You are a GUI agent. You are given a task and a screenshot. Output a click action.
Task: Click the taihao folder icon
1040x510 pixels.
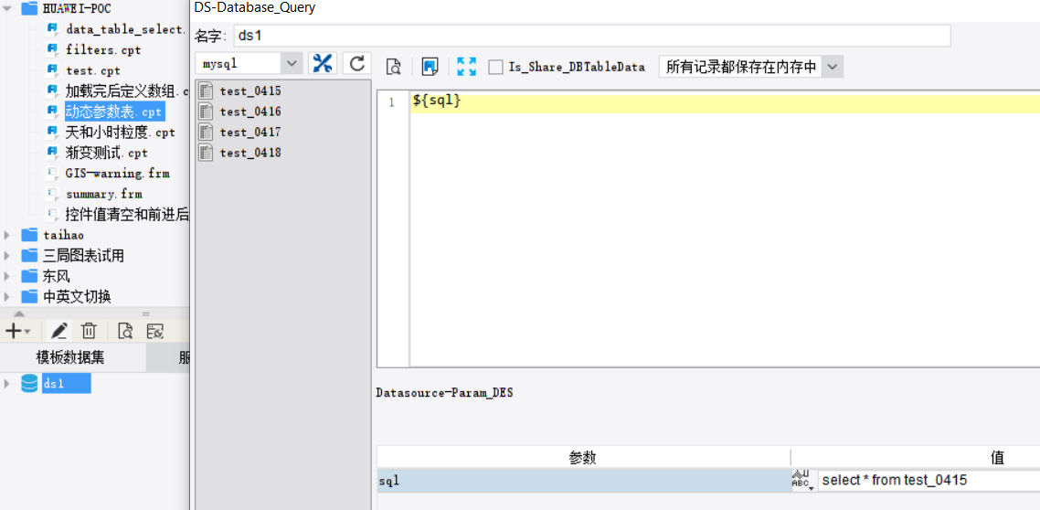coord(29,235)
